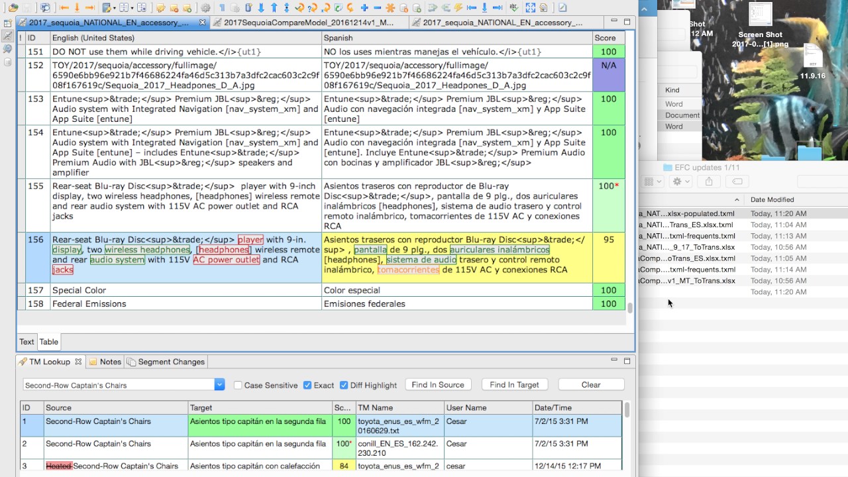Toggle the Exact checkbox
Image resolution: width=848 pixels, height=477 pixels.
click(307, 385)
